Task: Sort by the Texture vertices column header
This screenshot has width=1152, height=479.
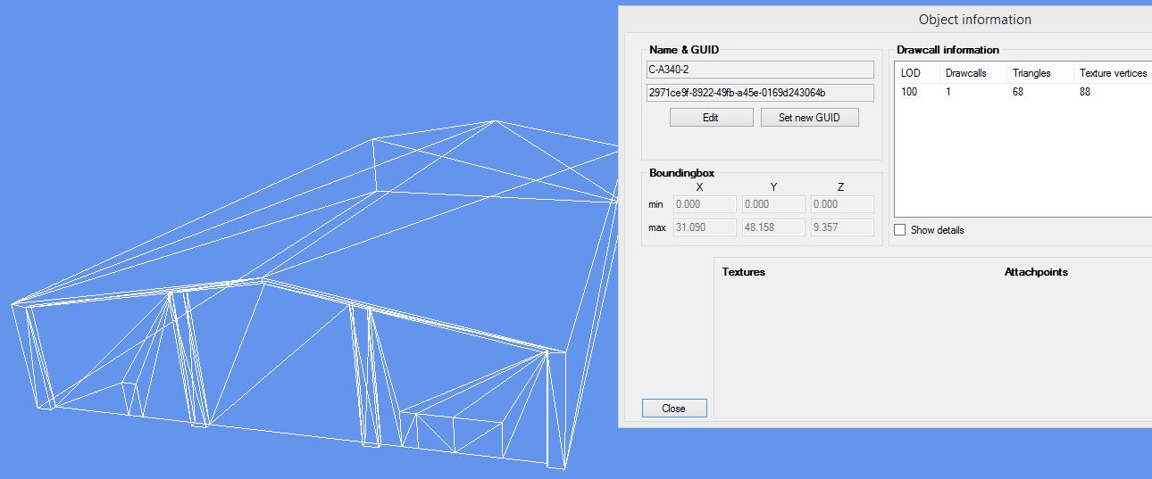Action: click(1113, 73)
